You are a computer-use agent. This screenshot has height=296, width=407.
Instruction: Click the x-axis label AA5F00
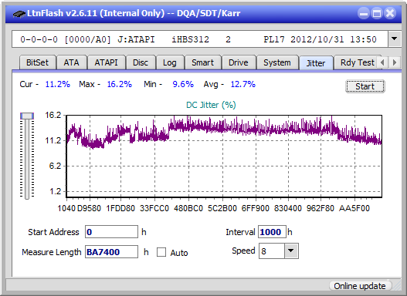pos(354,208)
